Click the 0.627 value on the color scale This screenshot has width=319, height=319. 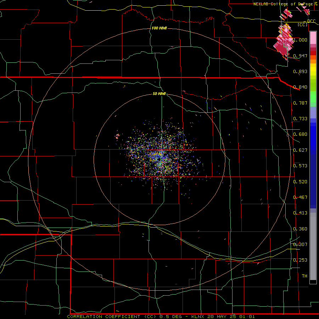tap(300, 150)
